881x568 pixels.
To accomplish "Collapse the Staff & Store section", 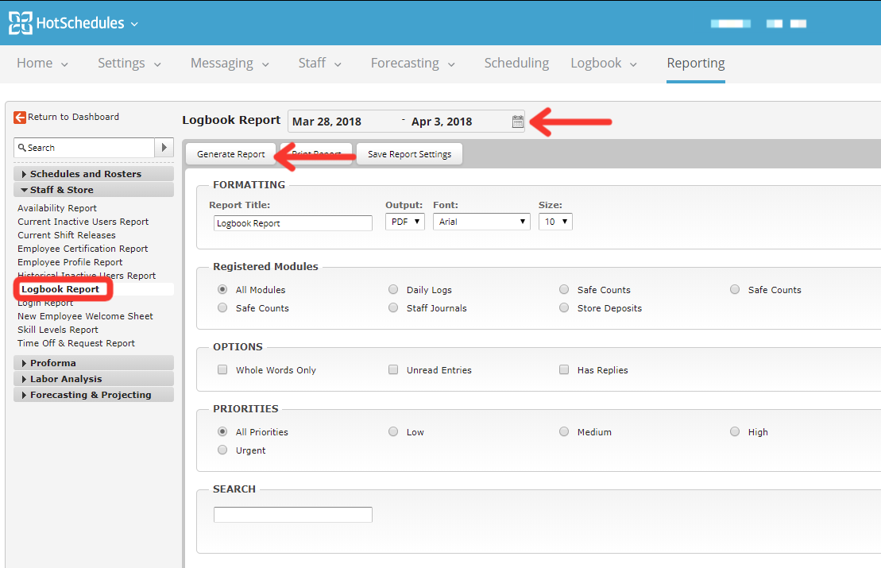I will (93, 190).
